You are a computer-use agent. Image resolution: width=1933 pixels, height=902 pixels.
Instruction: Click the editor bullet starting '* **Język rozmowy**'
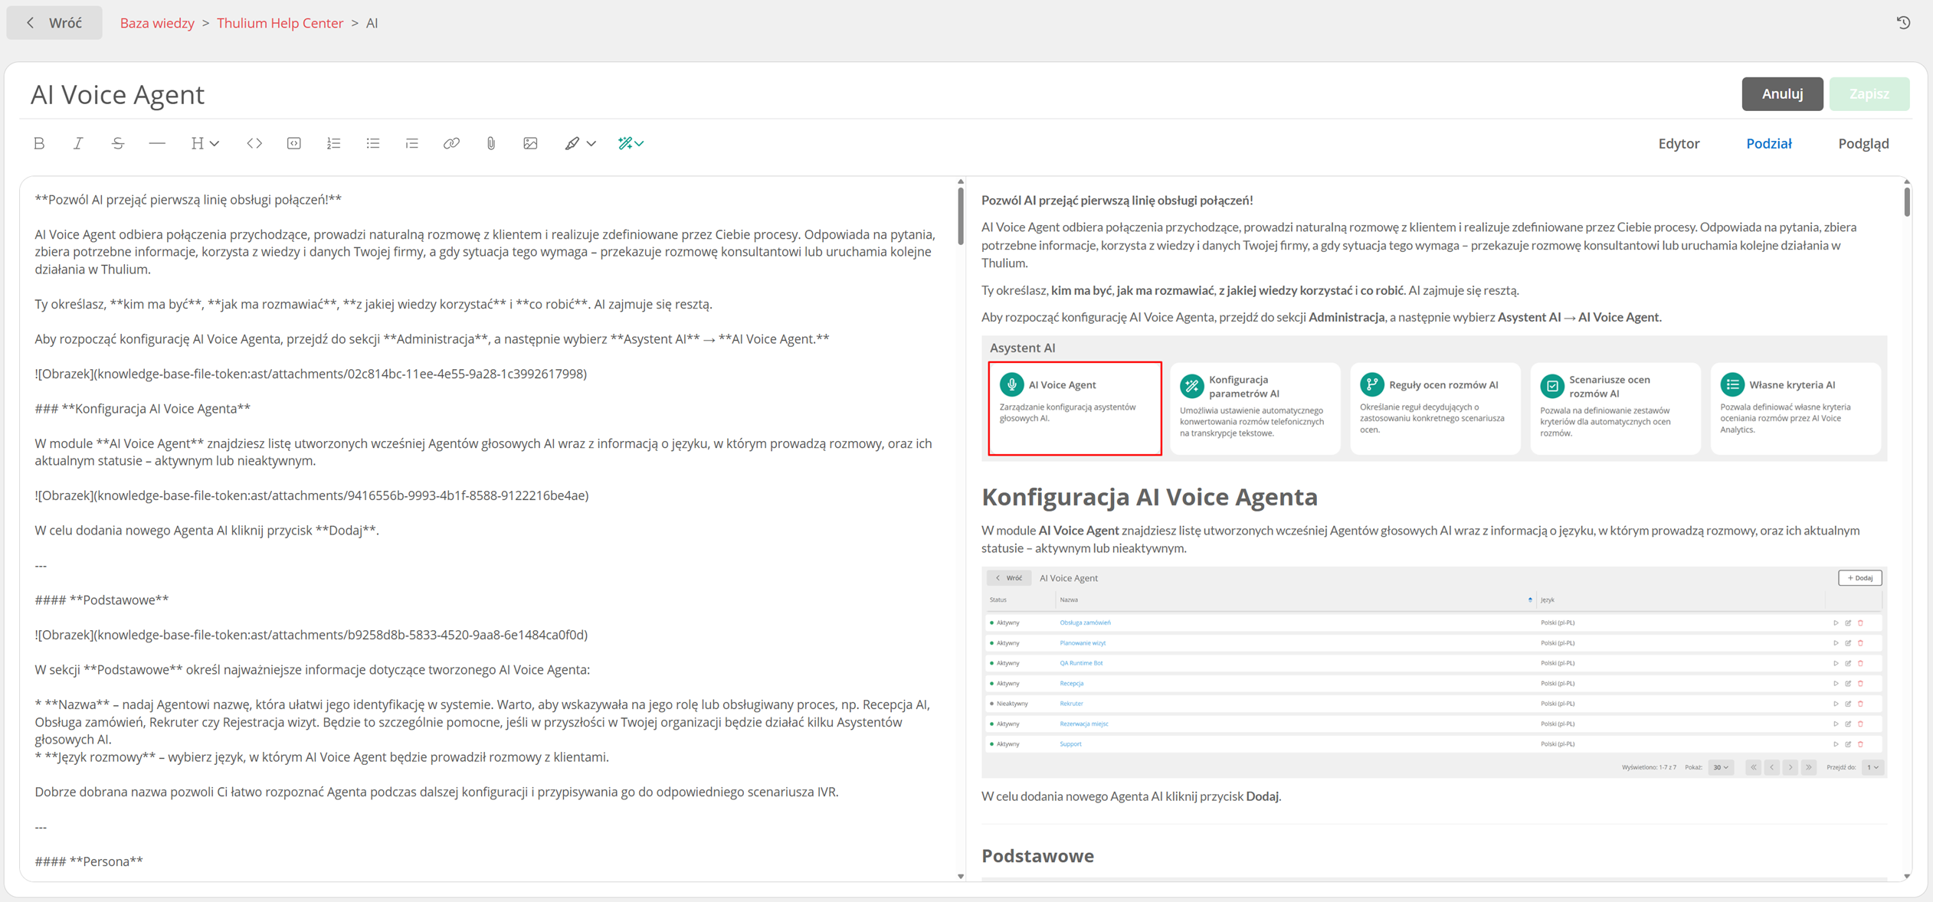[x=322, y=757]
